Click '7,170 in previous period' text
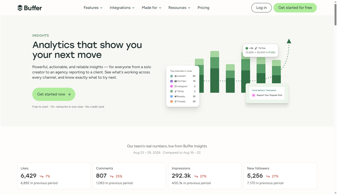This screenshot has height=195, width=337. click(265, 183)
